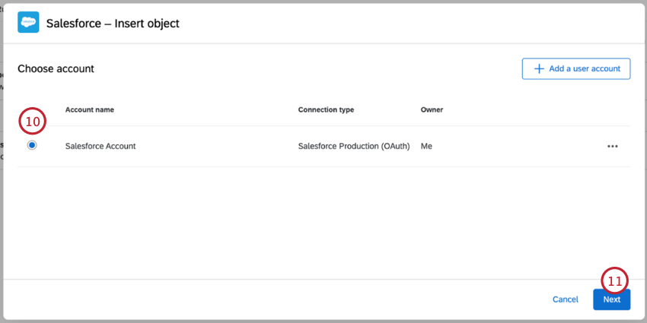This screenshot has width=647, height=323.
Task: Click the Salesforce Account name text
Action: 100,146
